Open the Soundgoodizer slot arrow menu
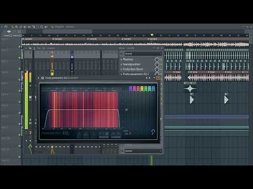 [x=121, y=65]
